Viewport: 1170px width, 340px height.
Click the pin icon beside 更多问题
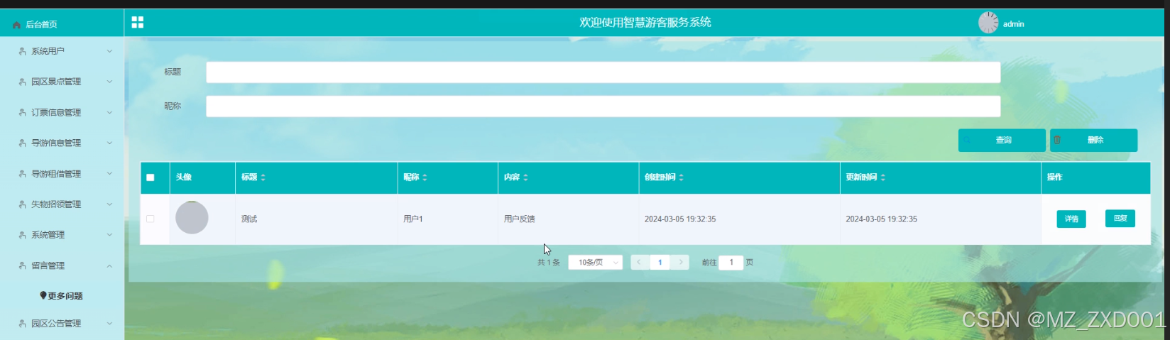[x=43, y=295]
